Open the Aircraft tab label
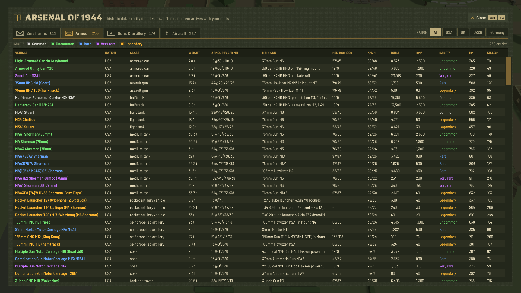Screen dimensions: 521x293 pos(179,33)
